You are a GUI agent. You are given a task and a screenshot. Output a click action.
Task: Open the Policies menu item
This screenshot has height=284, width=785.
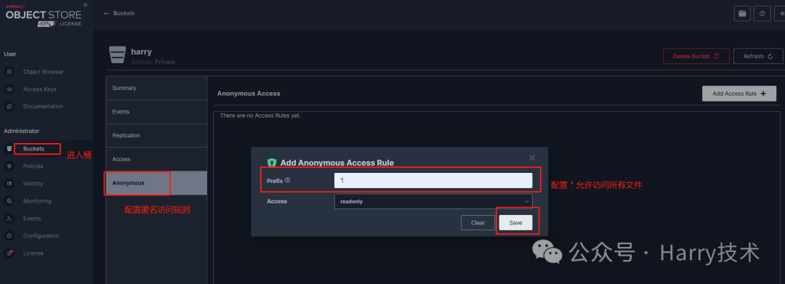(x=33, y=166)
